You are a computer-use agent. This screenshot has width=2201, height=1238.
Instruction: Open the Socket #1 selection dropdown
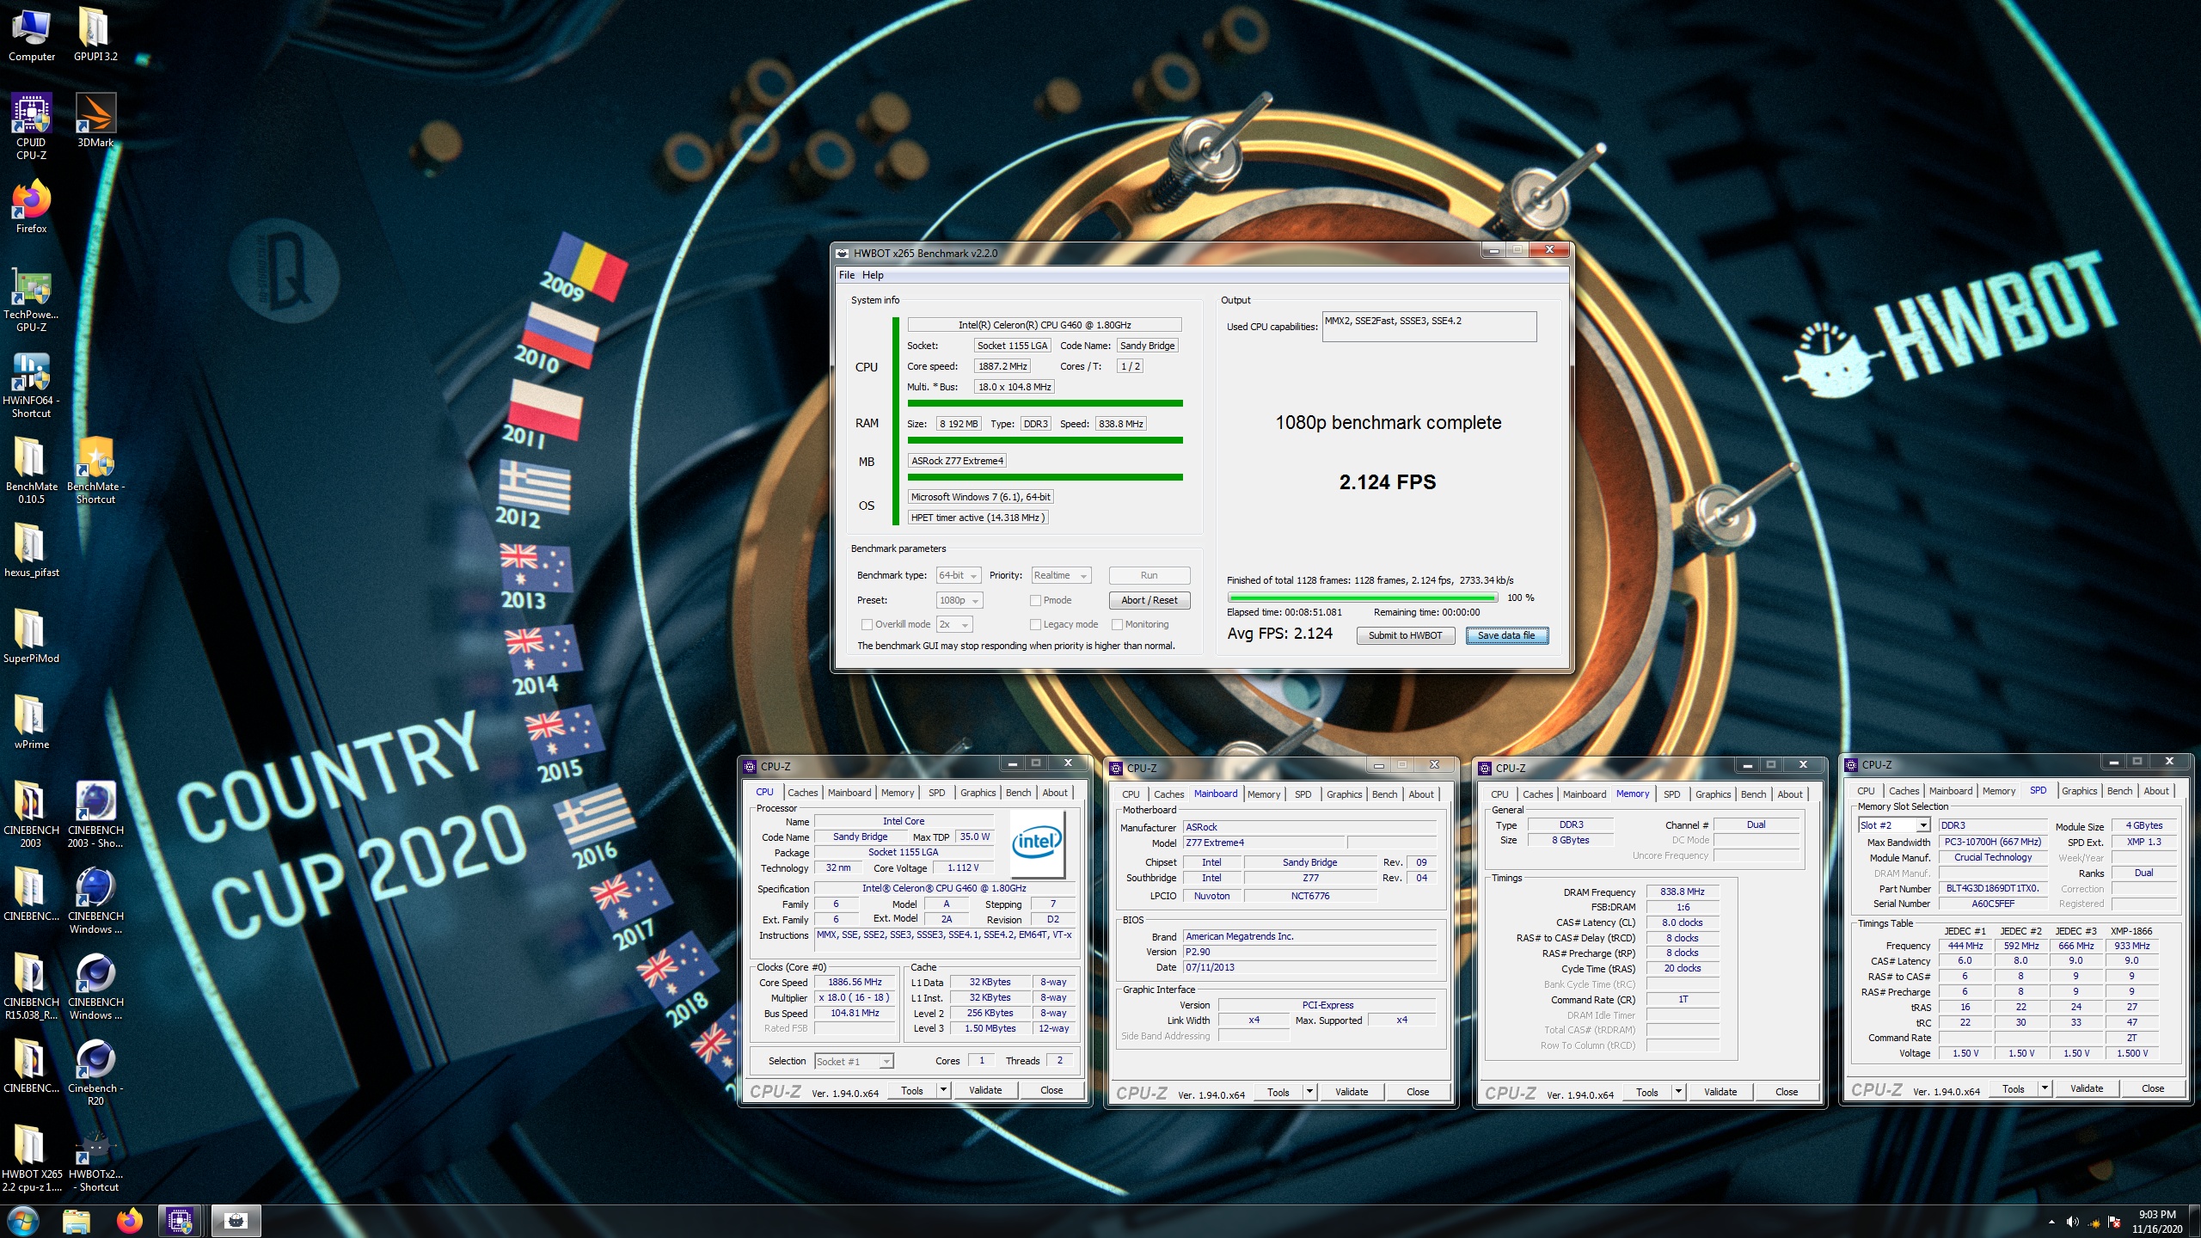(x=854, y=1061)
